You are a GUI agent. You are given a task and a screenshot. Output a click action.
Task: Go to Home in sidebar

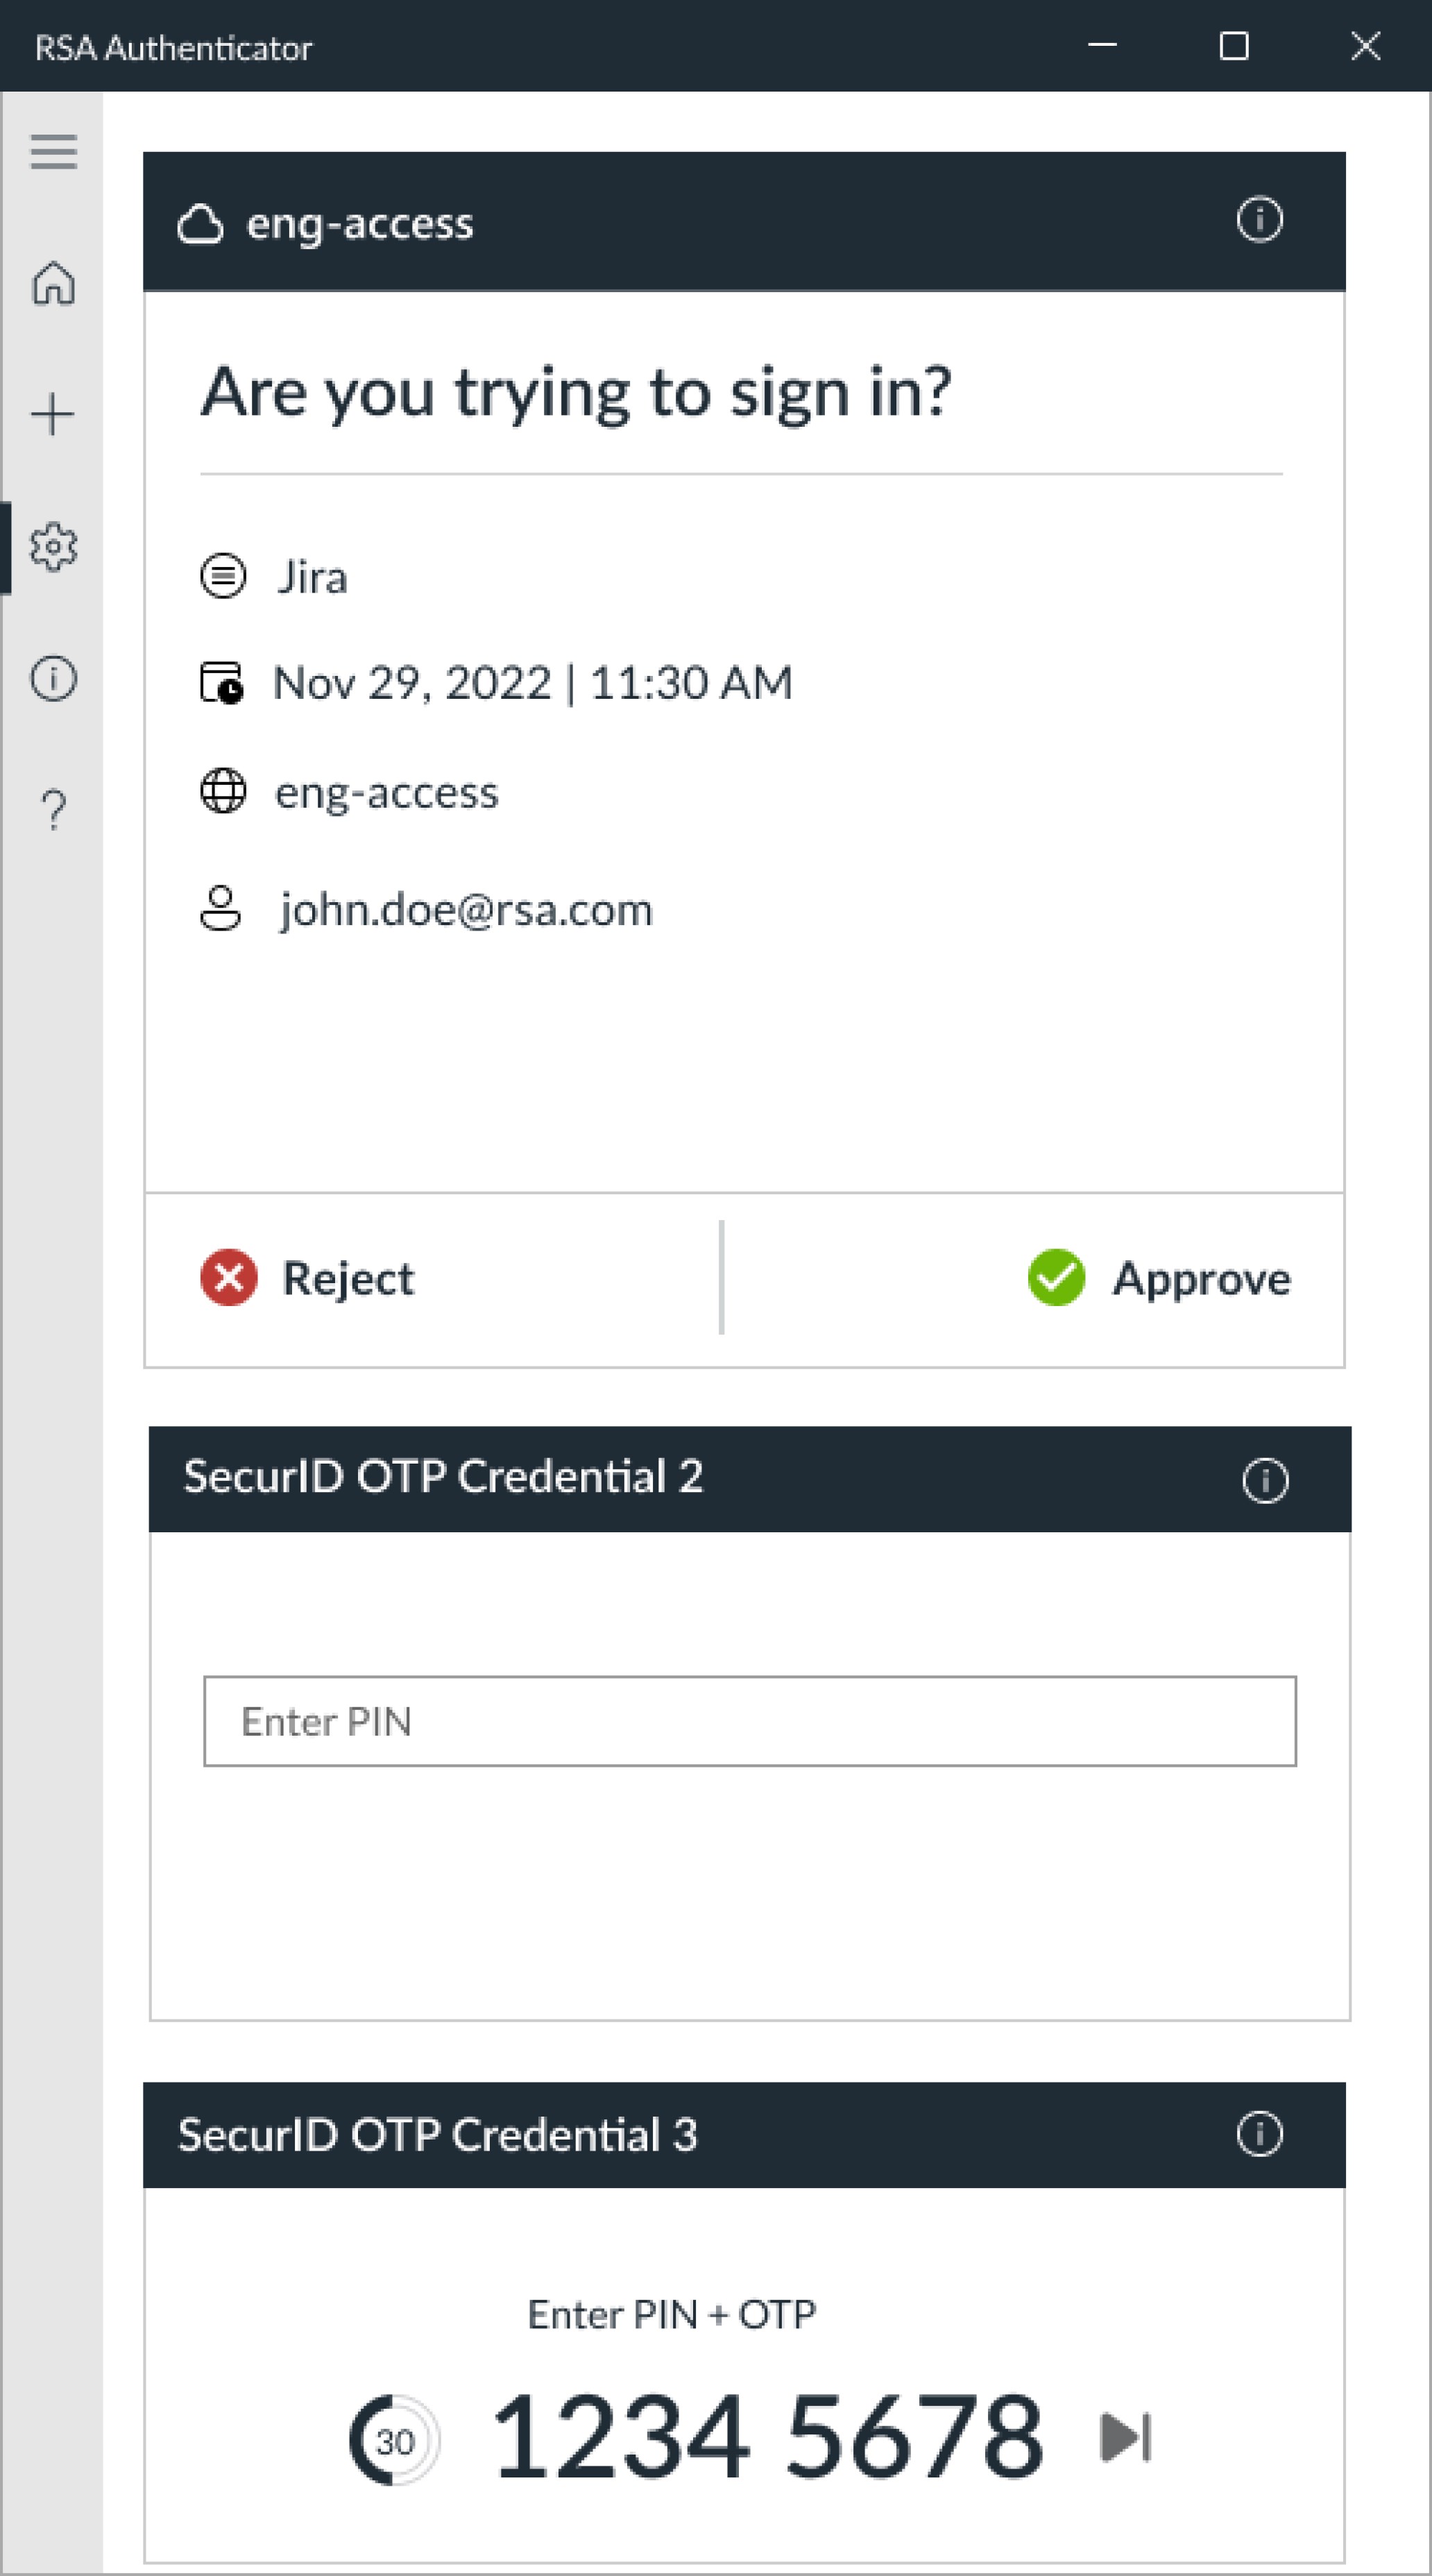(53, 283)
